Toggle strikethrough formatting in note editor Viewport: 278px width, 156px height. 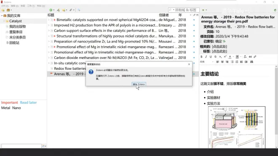click(215, 57)
